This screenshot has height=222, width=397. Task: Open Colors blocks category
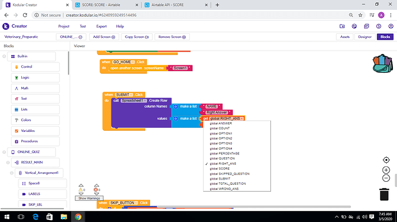point(35,120)
